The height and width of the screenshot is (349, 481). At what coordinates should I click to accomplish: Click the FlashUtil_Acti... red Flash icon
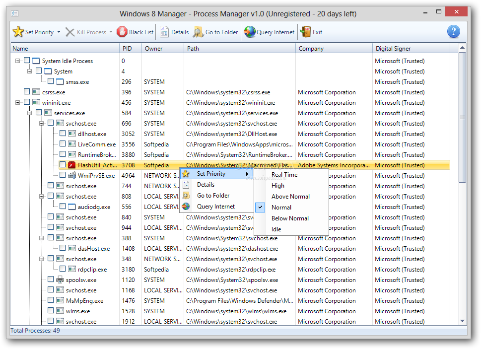(72, 165)
